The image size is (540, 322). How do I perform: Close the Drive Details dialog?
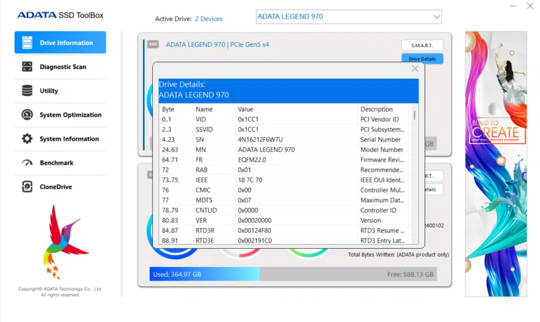click(414, 68)
